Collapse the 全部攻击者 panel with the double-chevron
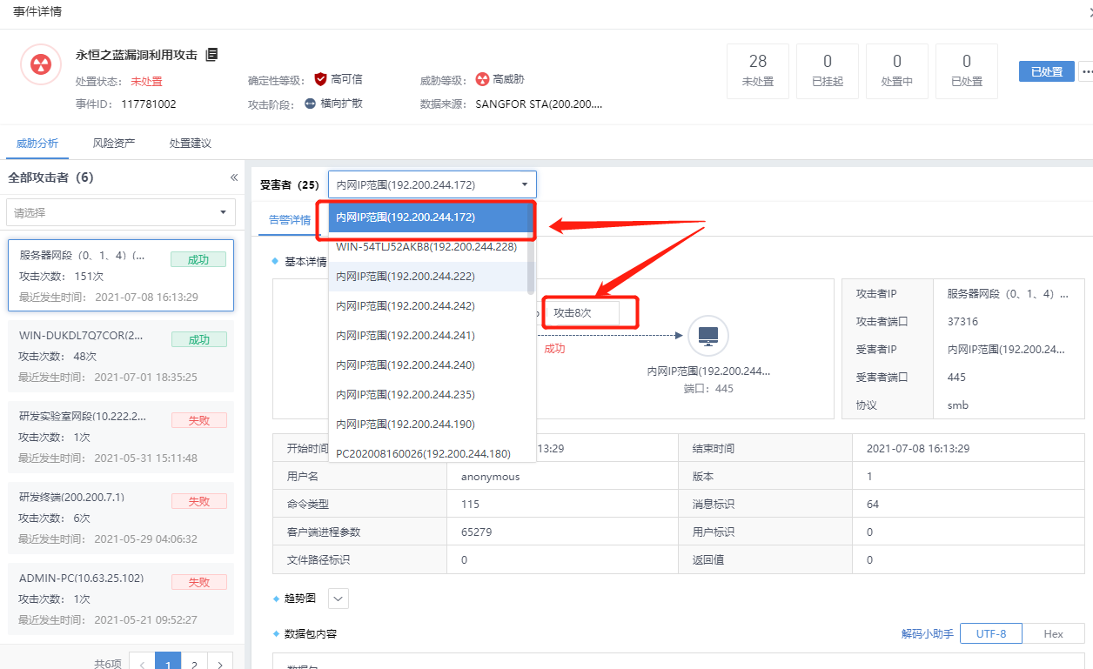This screenshot has height=669, width=1093. (233, 177)
